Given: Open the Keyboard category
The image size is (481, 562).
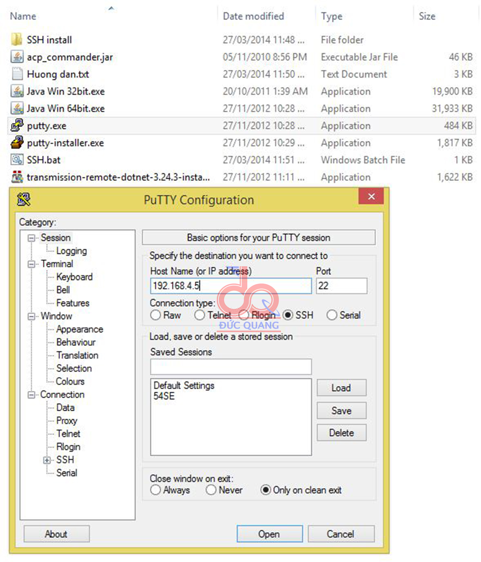Looking at the screenshot, I should point(74,277).
